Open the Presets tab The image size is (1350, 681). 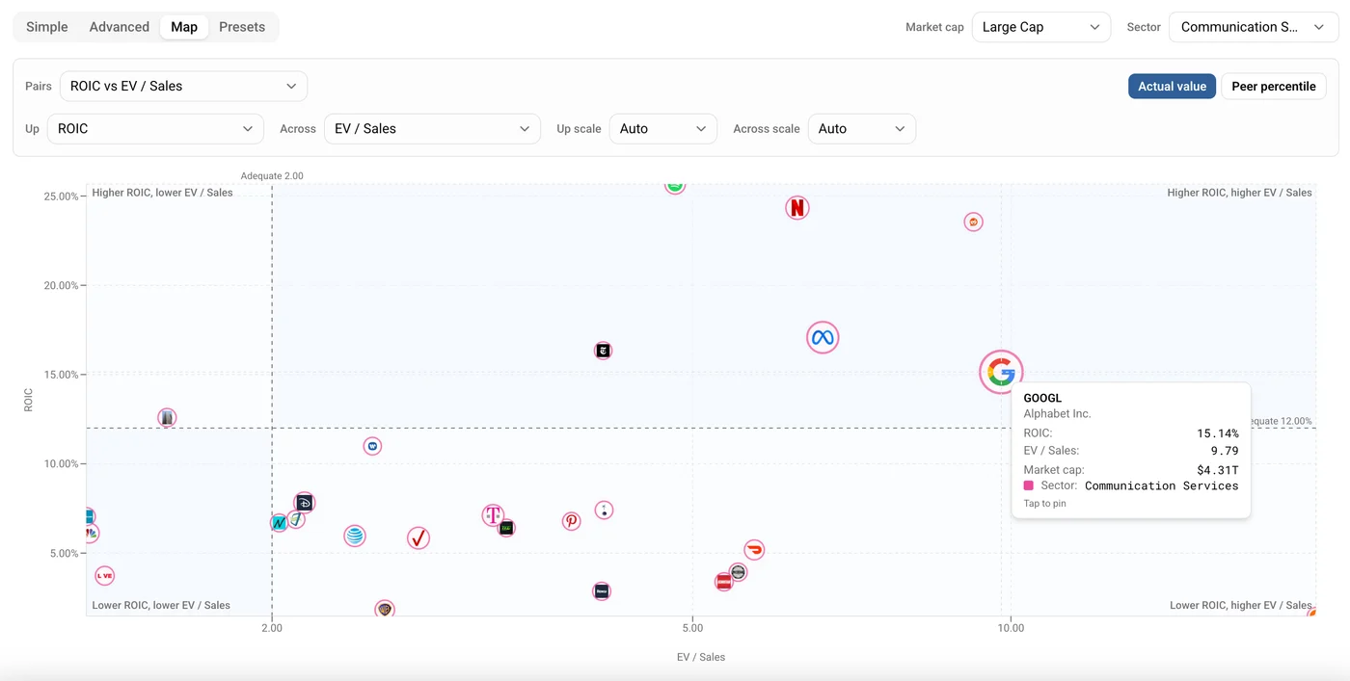tap(242, 27)
